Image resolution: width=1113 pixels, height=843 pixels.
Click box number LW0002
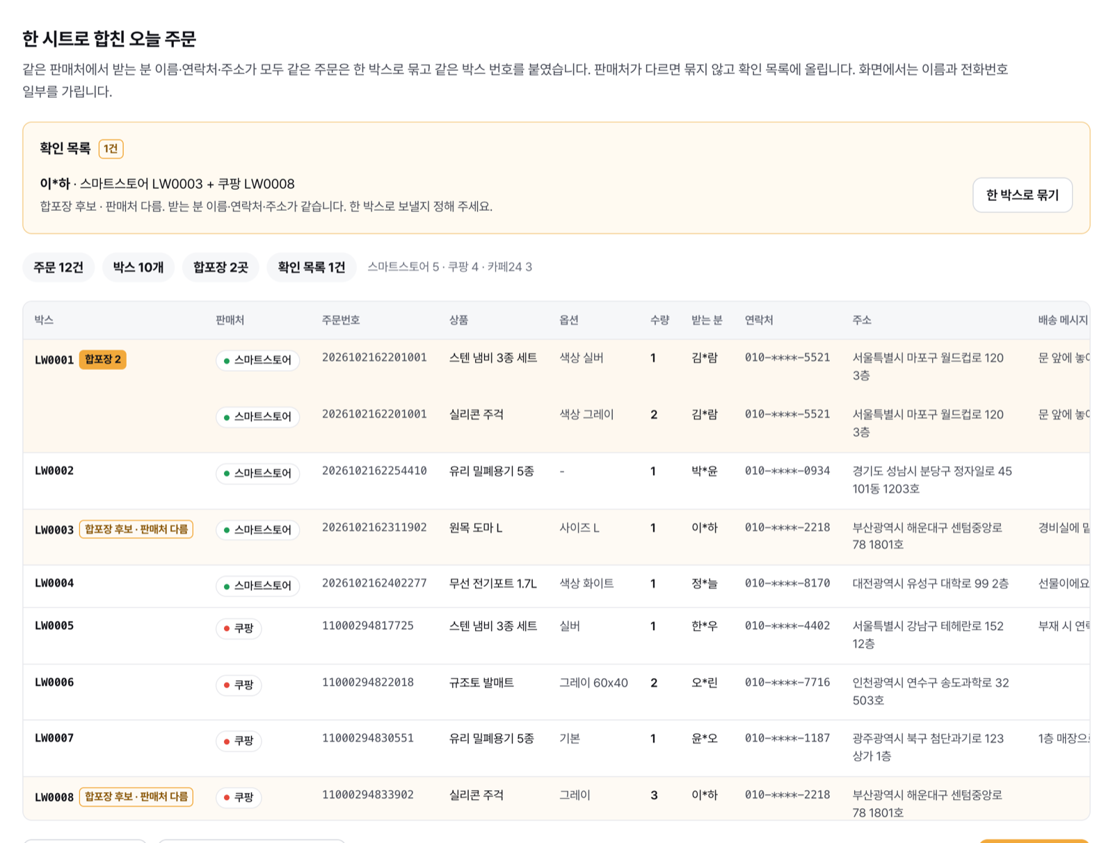[x=54, y=471]
